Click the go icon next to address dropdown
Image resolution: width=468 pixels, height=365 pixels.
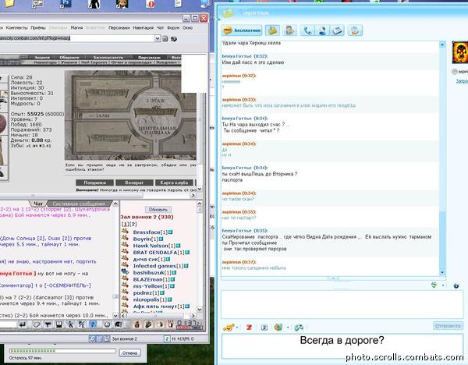(165, 38)
